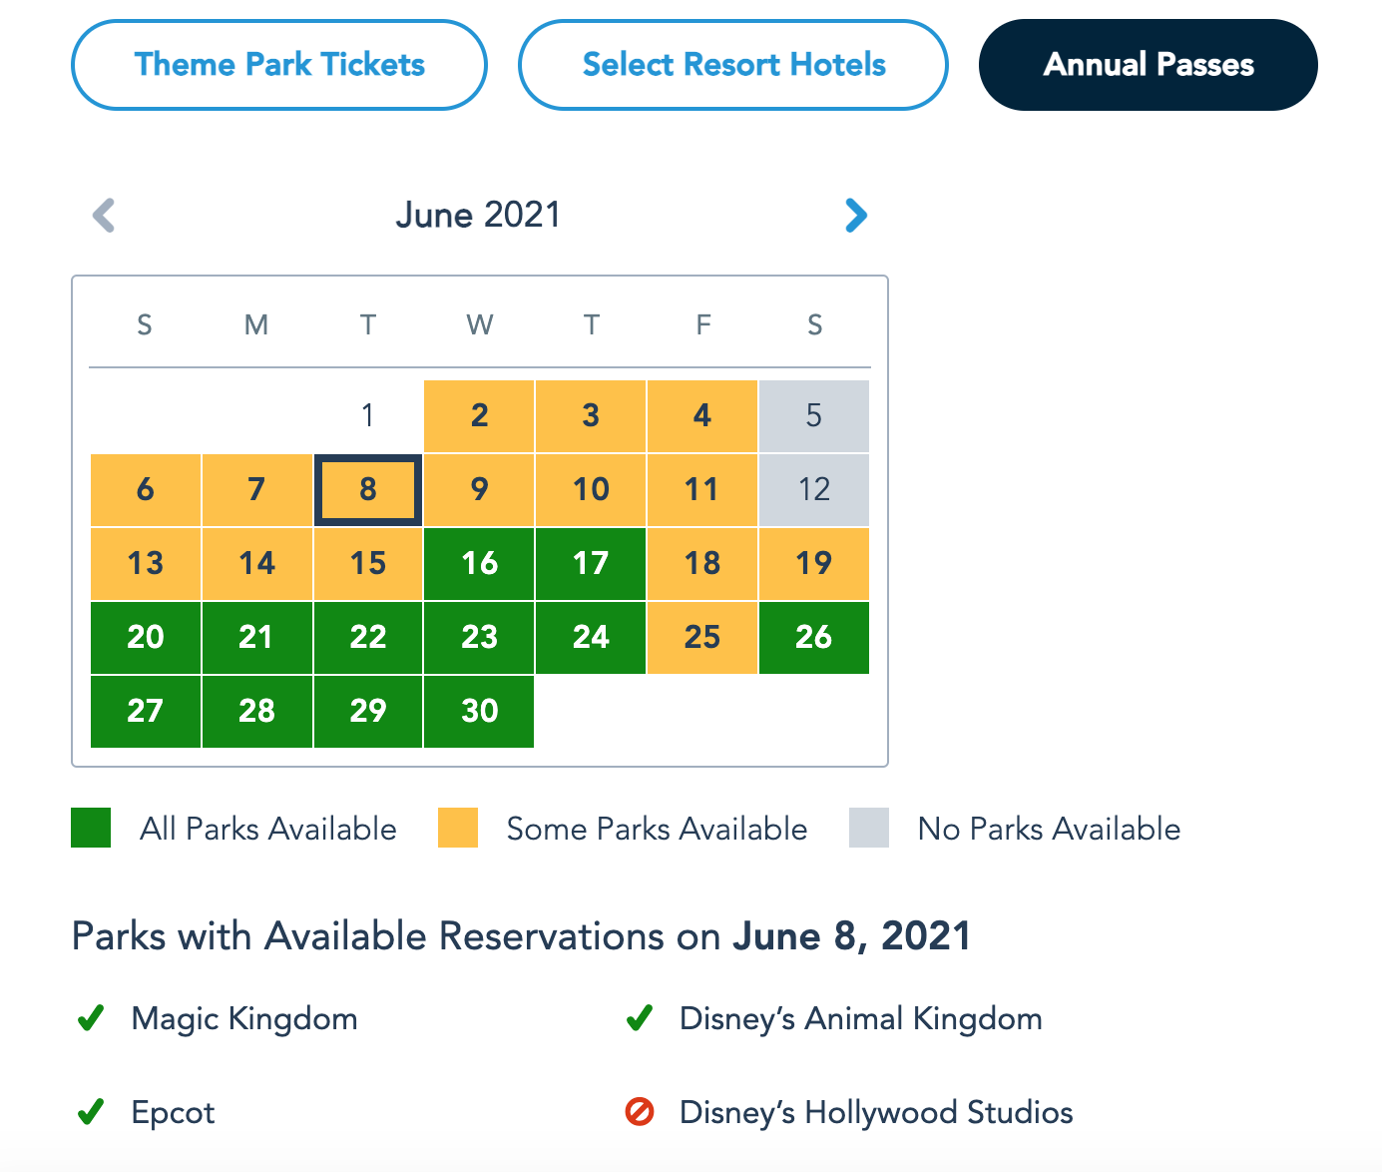This screenshot has width=1382, height=1172.
Task: Click the checkmark beside Disney's Animal Kingdom
Action: tap(640, 1018)
